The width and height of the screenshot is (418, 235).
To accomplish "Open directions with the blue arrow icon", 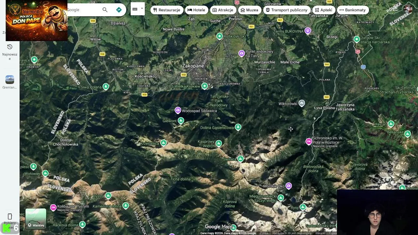I will pyautogui.click(x=119, y=10).
